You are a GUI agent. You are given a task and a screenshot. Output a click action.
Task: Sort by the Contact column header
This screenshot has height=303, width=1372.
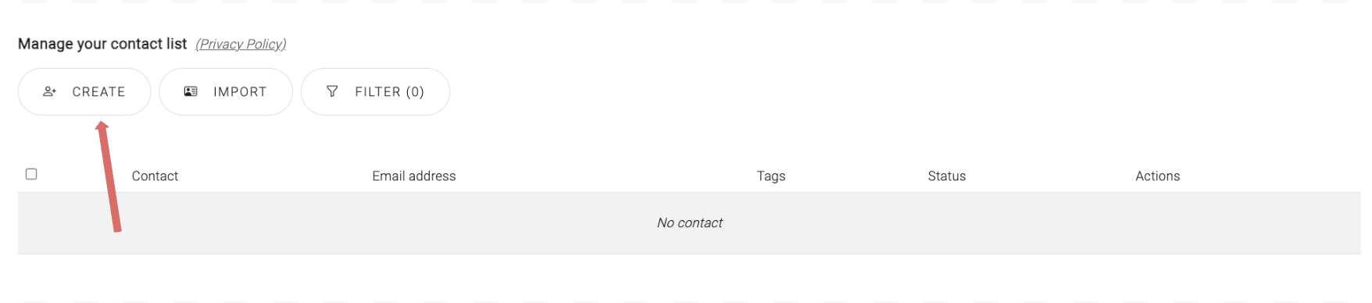(x=155, y=176)
